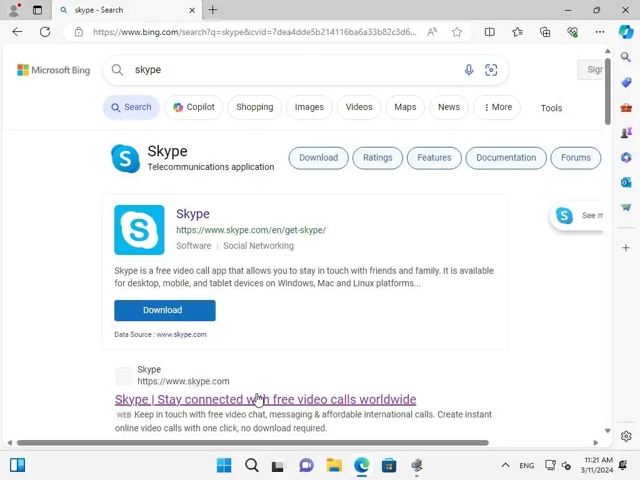Expand the More search categories

(x=497, y=107)
